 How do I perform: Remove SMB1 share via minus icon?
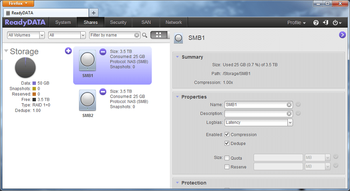pos(103,52)
